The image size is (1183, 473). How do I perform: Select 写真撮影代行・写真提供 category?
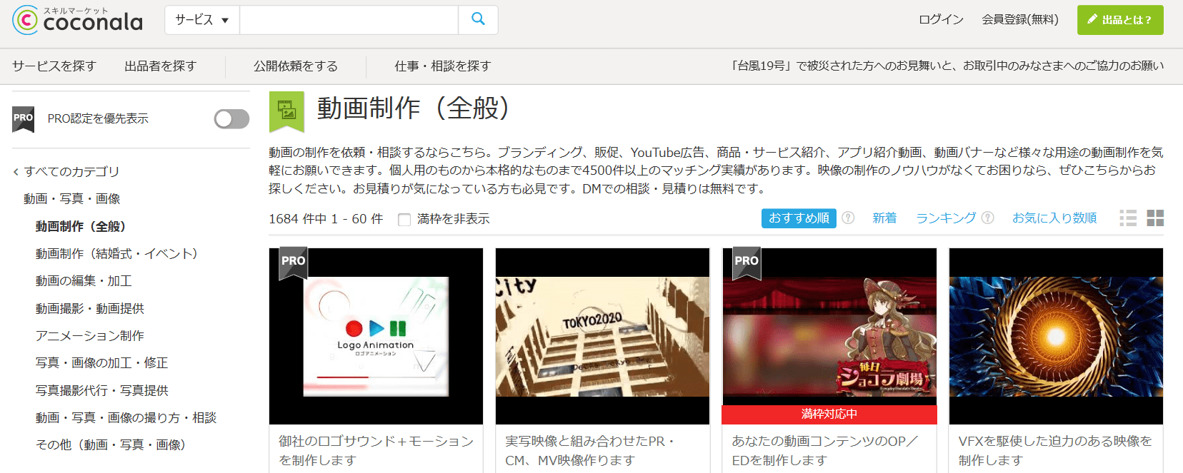point(102,391)
